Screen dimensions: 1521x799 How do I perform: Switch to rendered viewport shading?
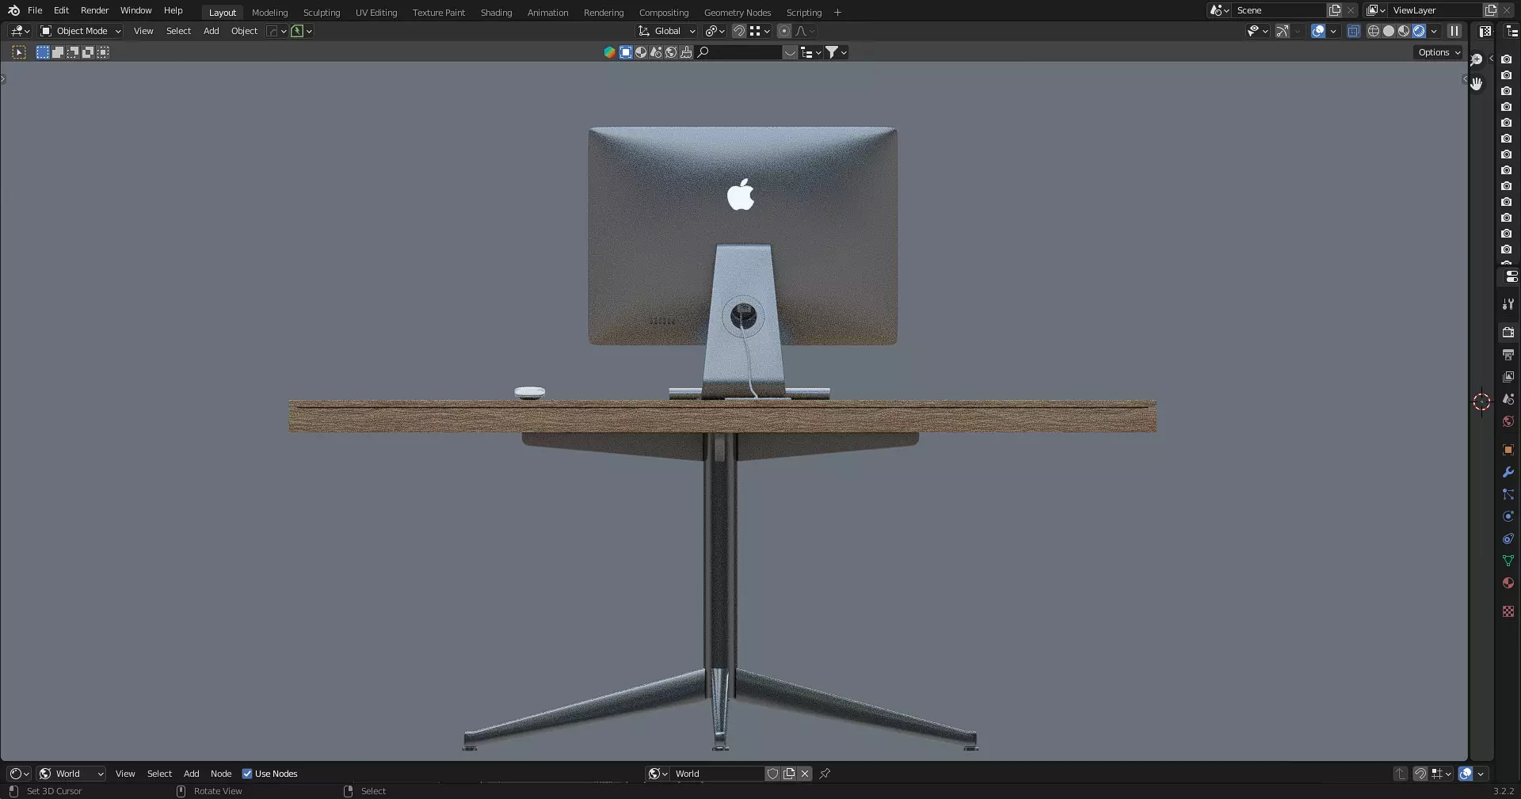coord(1419,31)
